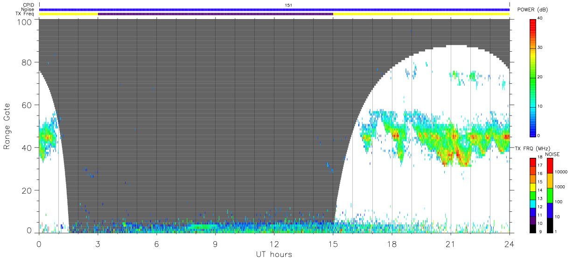Image resolution: width=573 pixels, height=264 pixels.
Task: Click the Range Gate axis title
Action: [7, 127]
